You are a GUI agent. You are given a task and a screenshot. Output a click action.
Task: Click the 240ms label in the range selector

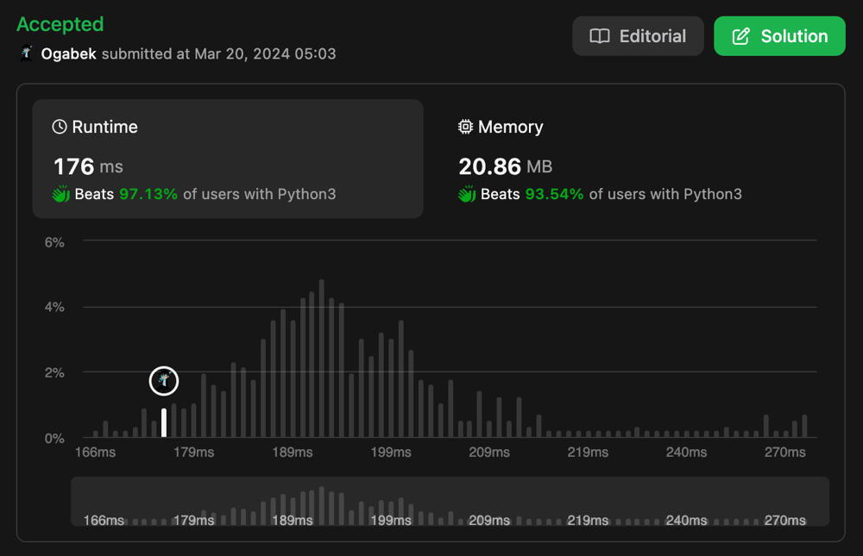(686, 521)
